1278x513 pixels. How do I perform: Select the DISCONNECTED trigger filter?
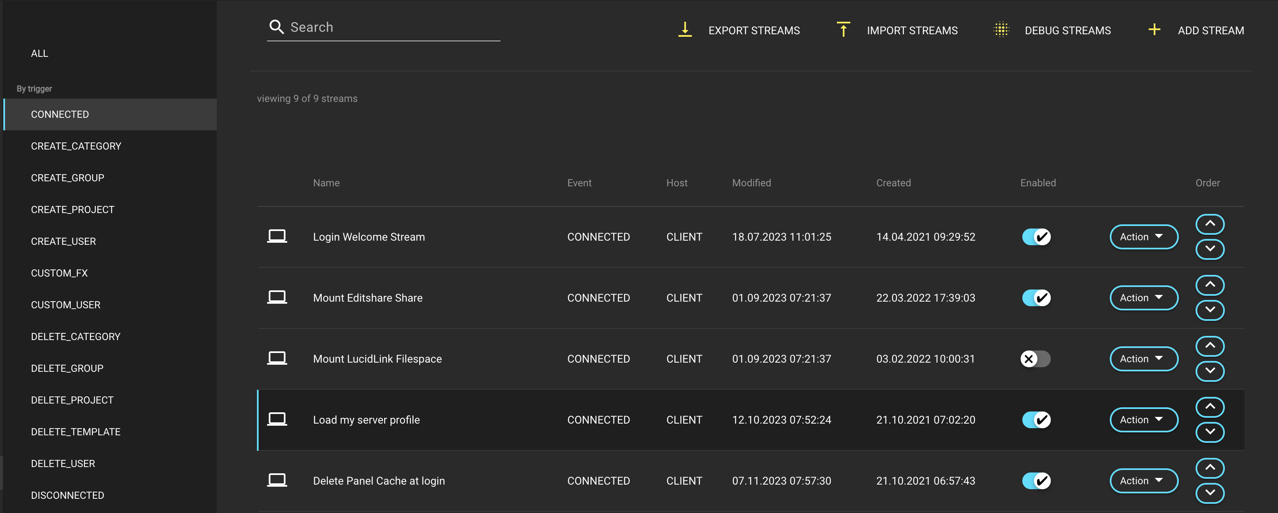pyautogui.click(x=67, y=495)
